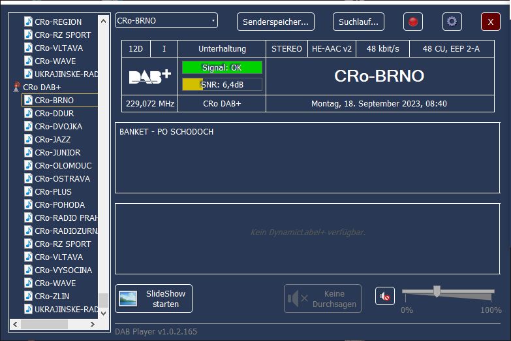The height and width of the screenshot is (341, 511).
Task: Click the music note icon beside CRo-JUNIOR
Action: 28,152
